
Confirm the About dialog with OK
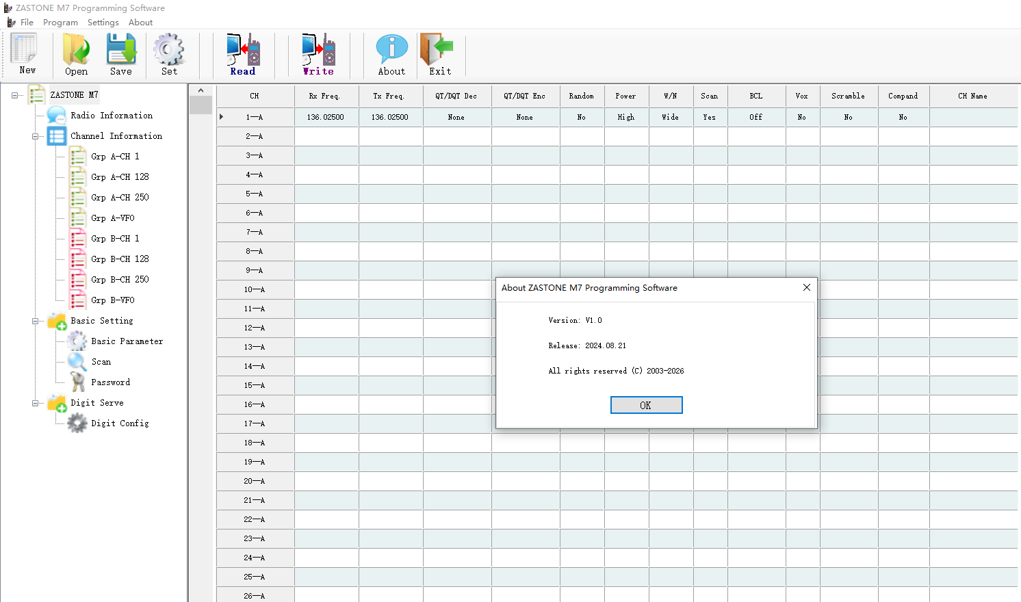coord(646,405)
